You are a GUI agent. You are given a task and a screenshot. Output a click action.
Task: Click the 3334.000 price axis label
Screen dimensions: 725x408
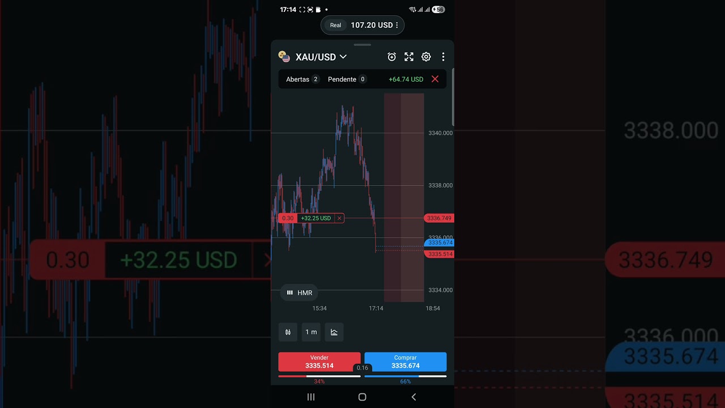[440, 290]
